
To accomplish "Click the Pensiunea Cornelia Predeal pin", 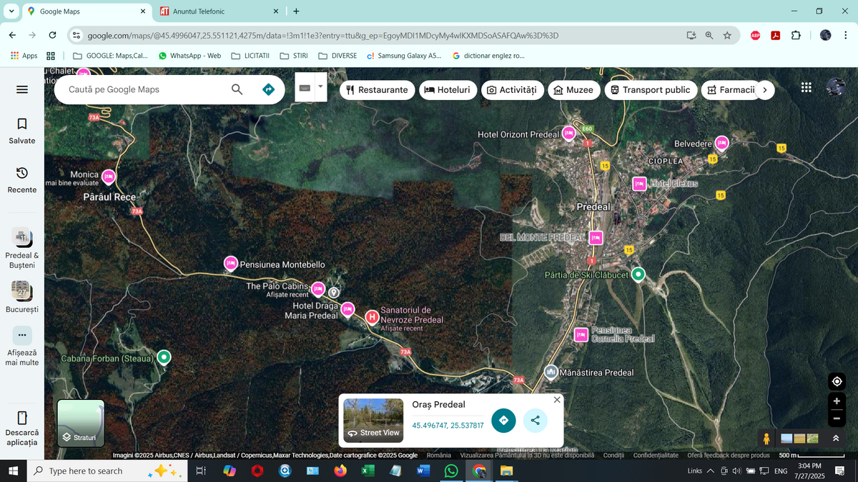I will pyautogui.click(x=581, y=333).
